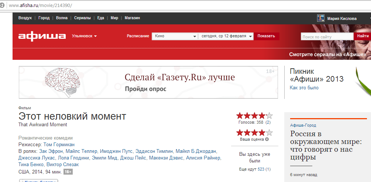The width and height of the screenshot is (371, 182).
Task: Open the Еда section
Action: [101, 18]
